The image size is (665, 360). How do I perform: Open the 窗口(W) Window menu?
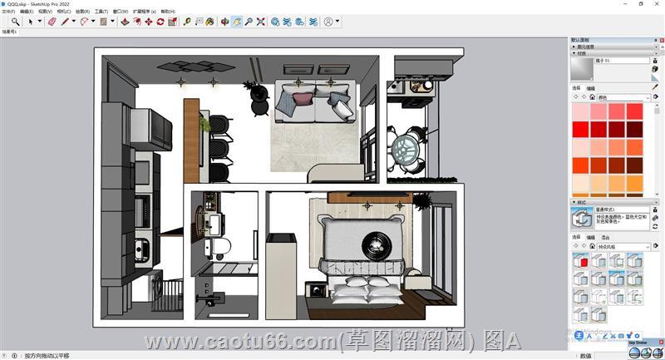(121, 12)
